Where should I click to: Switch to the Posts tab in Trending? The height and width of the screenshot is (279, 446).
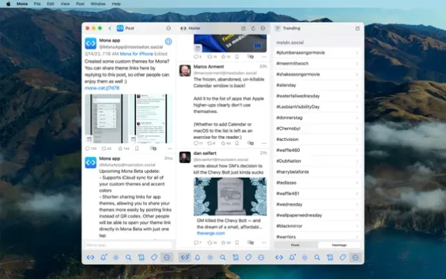(295, 245)
